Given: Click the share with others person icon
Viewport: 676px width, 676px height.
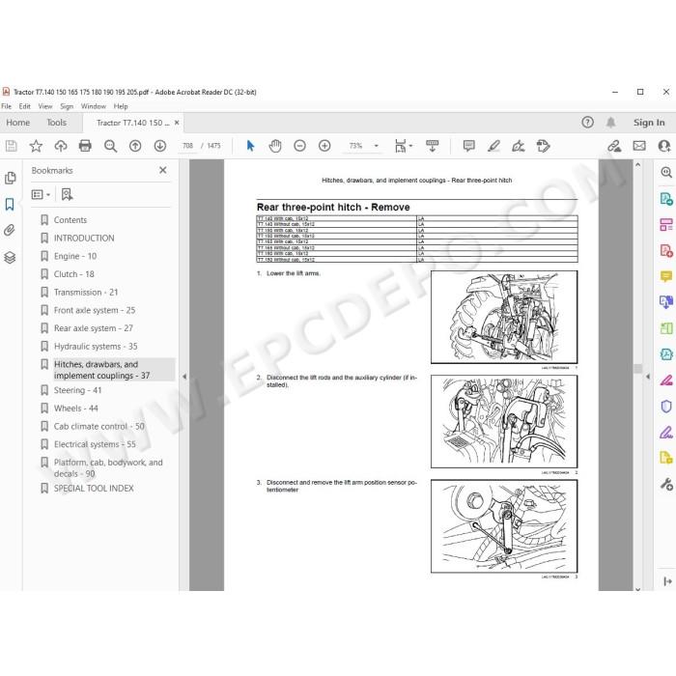Looking at the screenshot, I should tap(664, 146).
